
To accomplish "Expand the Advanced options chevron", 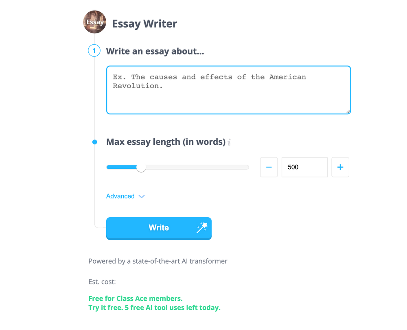I will tap(142, 197).
